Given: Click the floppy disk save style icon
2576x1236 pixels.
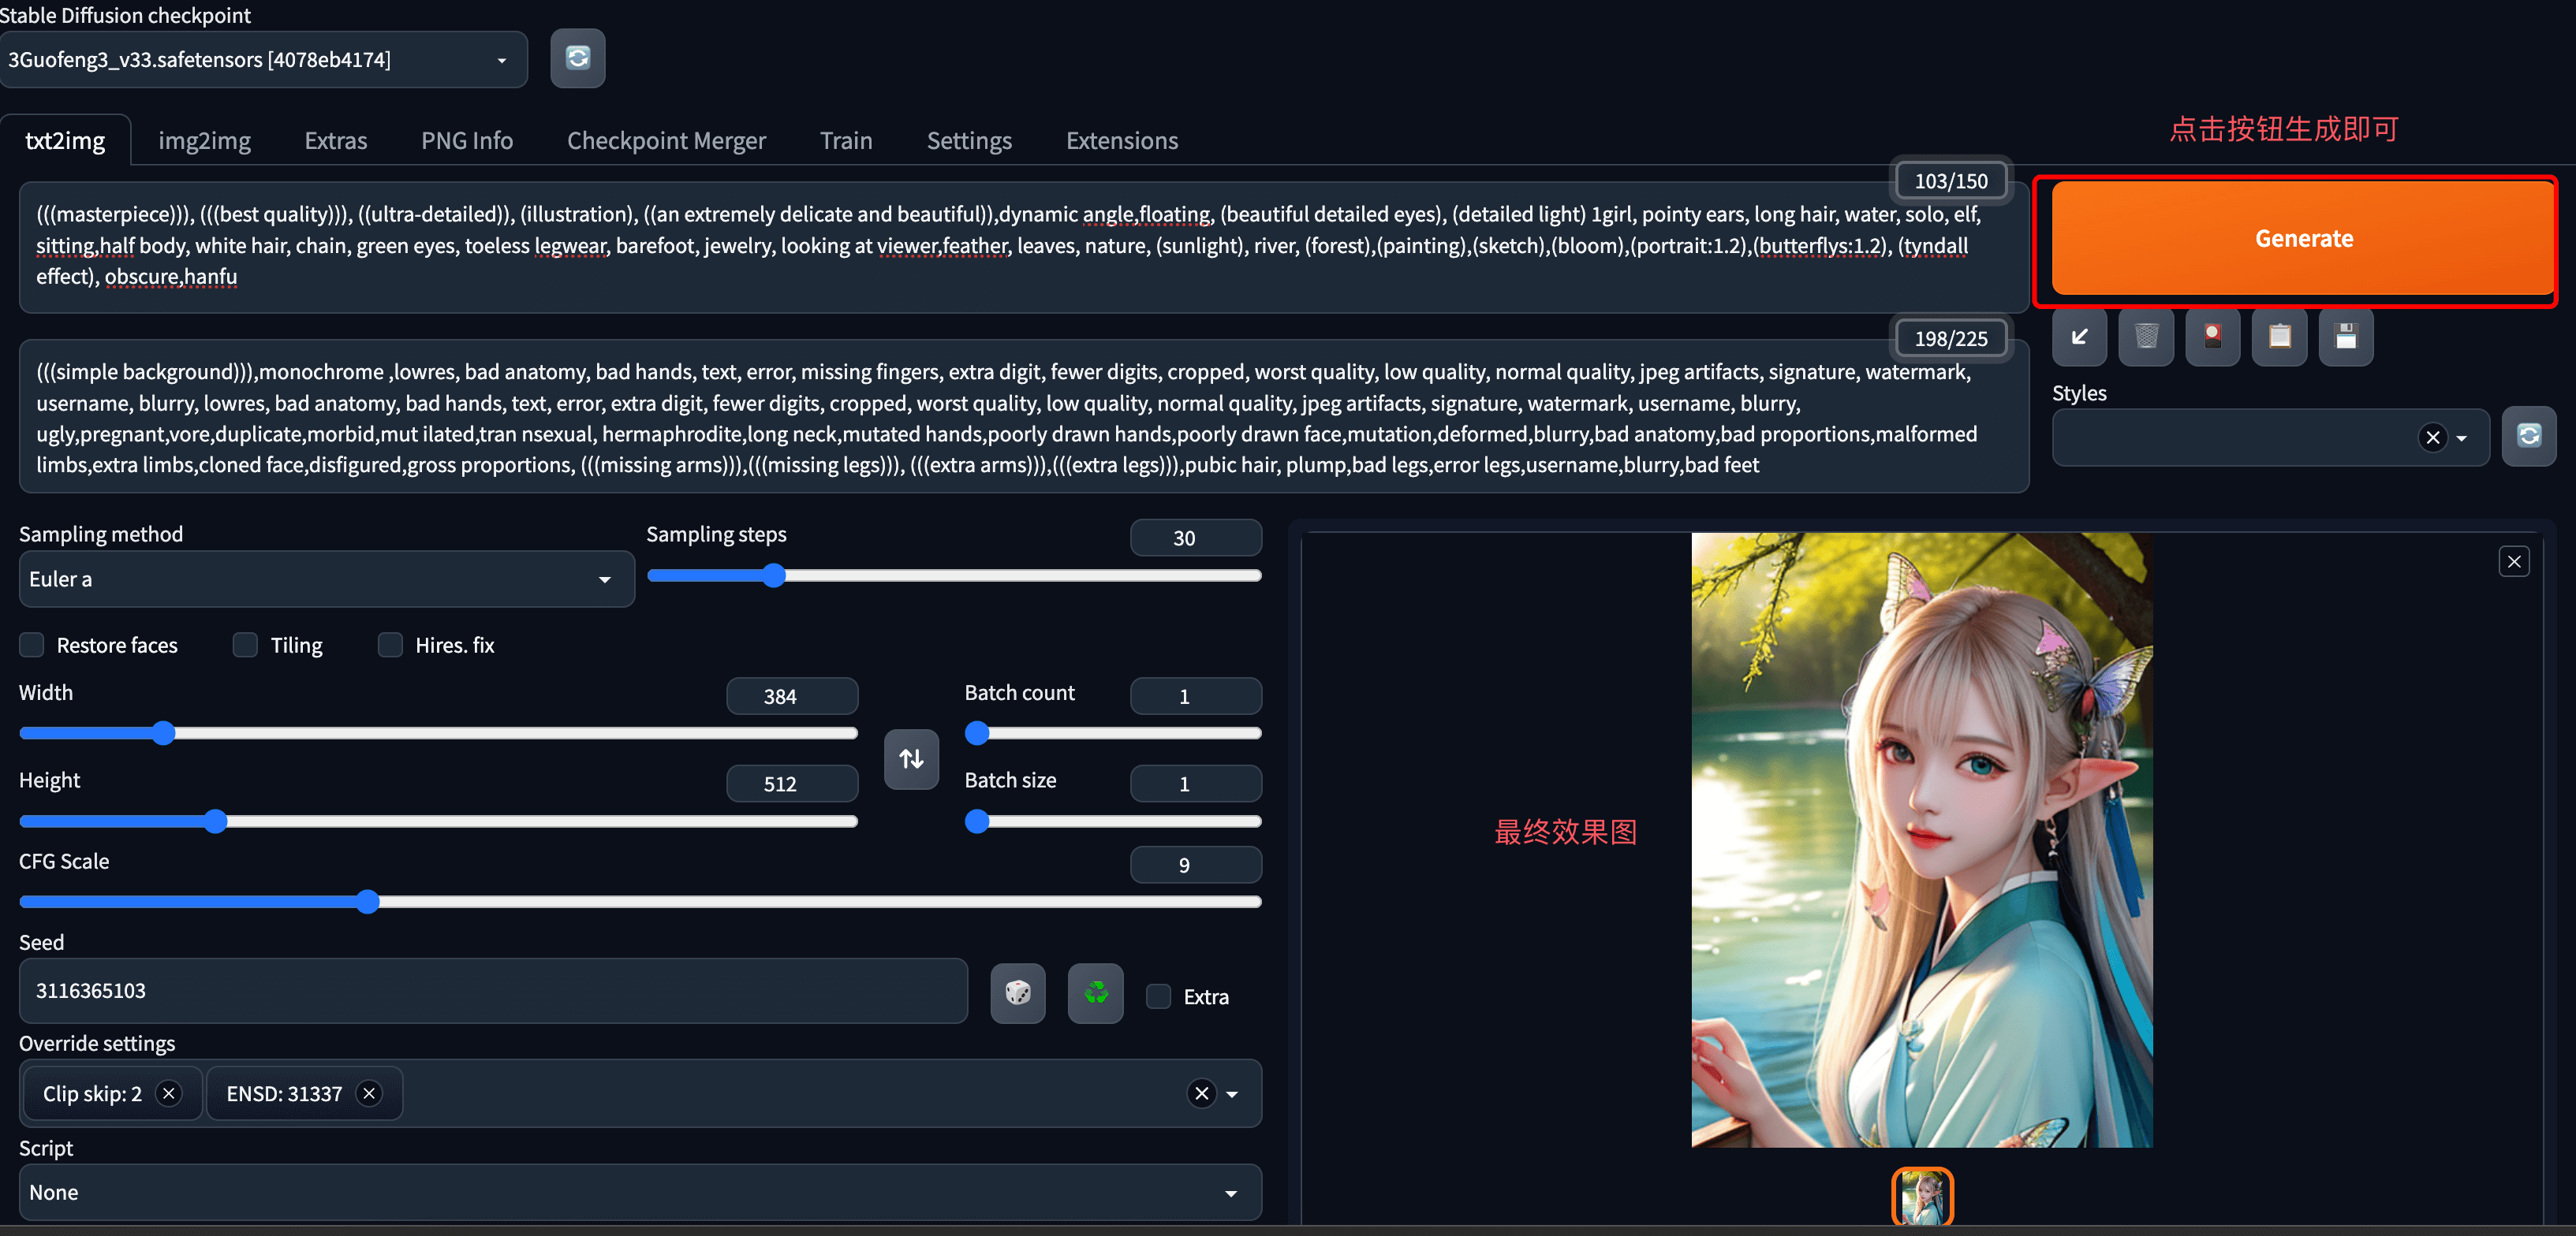Looking at the screenshot, I should (x=2345, y=337).
